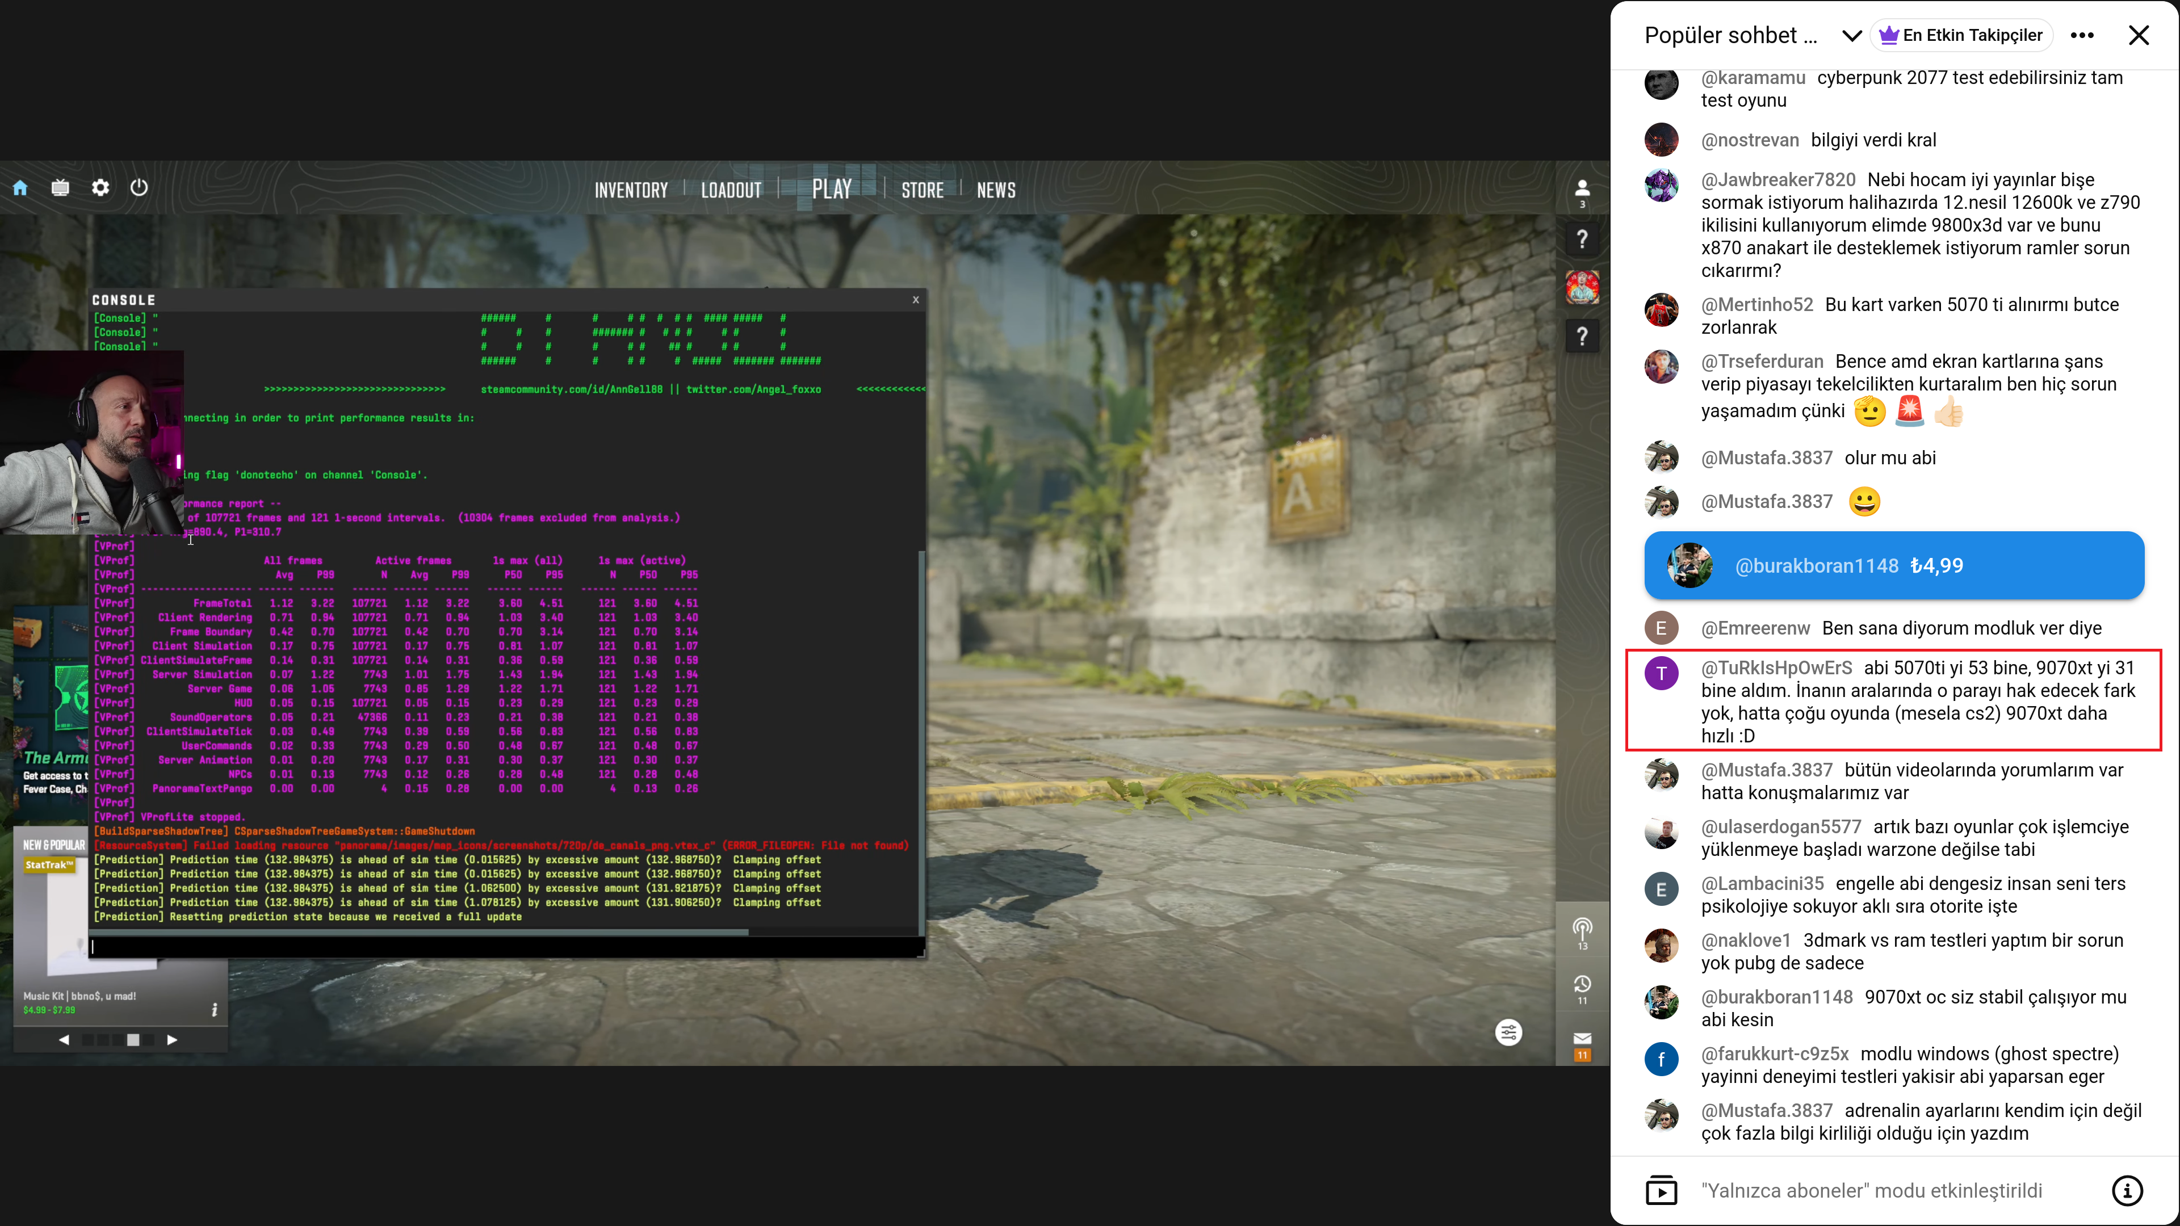This screenshot has height=1226, width=2180.
Task: Open the chat info icon
Action: [x=2127, y=1190]
